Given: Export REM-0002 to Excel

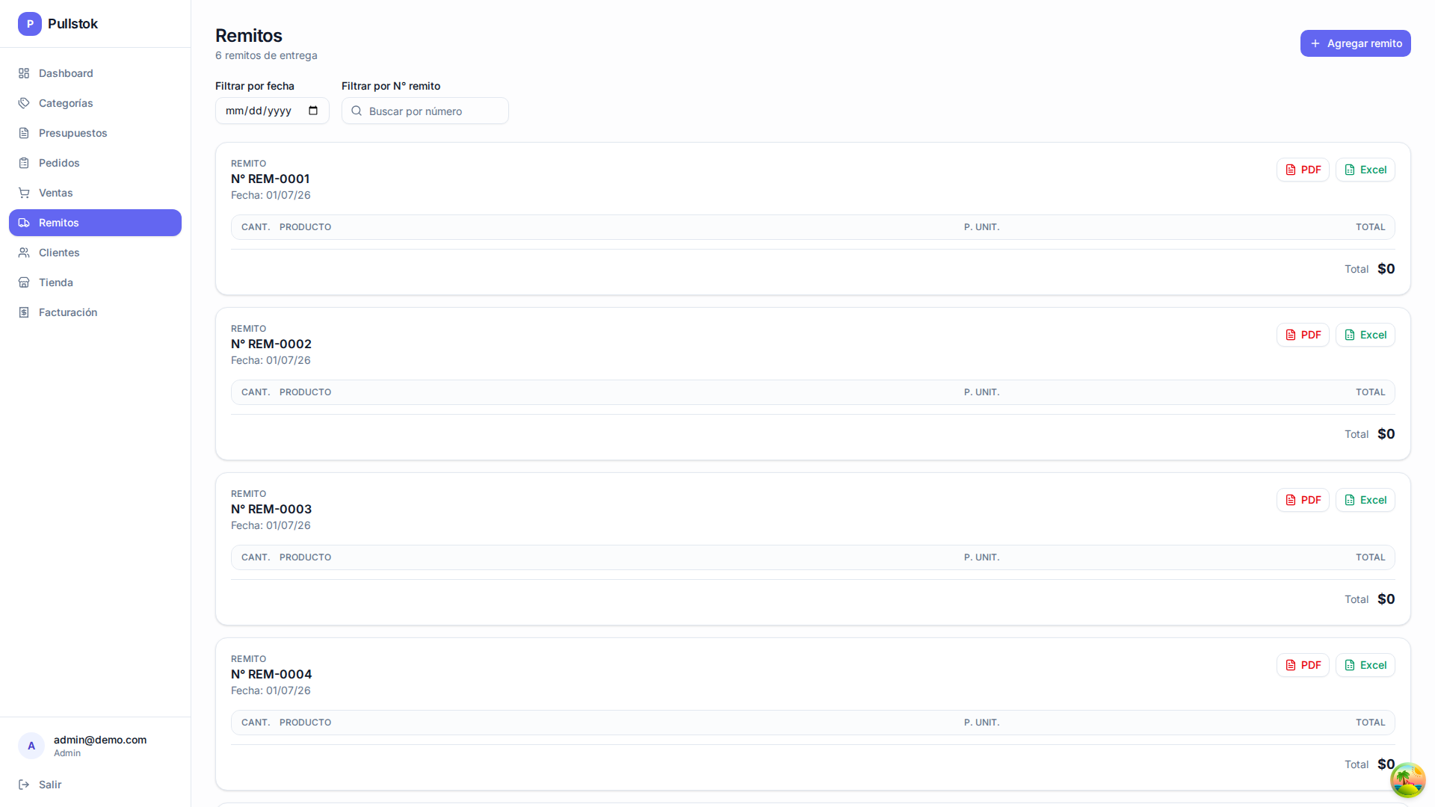Looking at the screenshot, I should [1365, 335].
